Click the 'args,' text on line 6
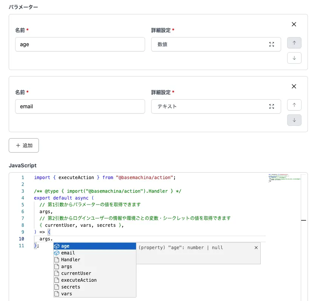This screenshot has height=301, width=317. tap(46, 212)
